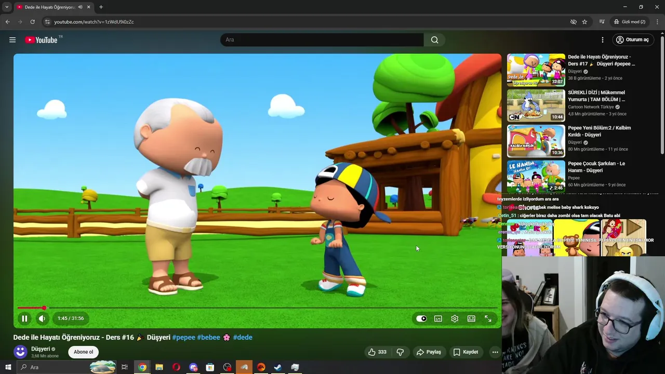Open Düşyeri channel name link
Screen dimensions: 665x374
[41, 349]
